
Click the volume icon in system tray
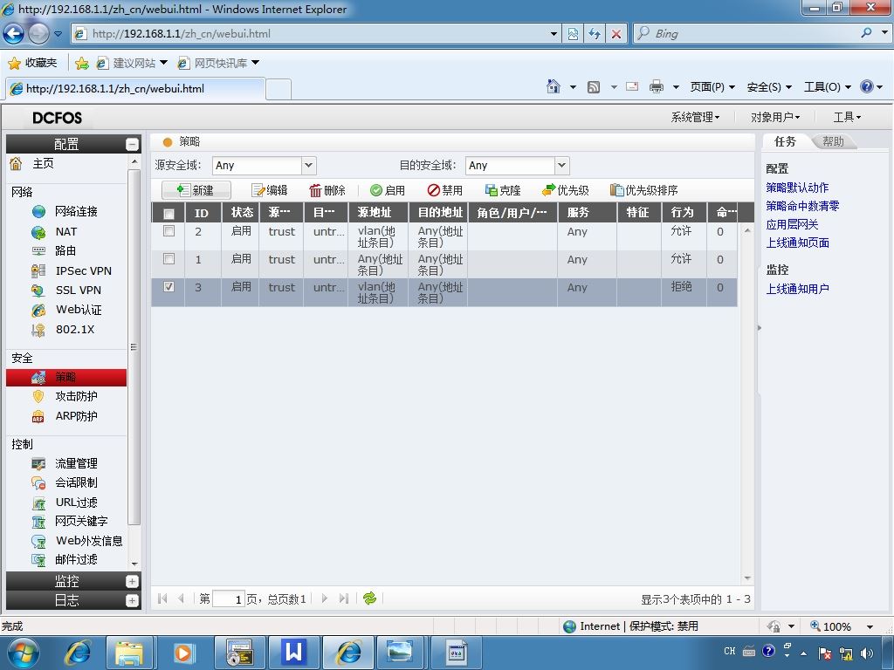coord(868,653)
